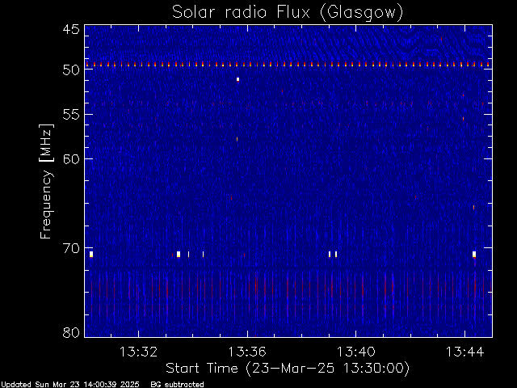Click the 13:40 time axis label

(x=355, y=352)
